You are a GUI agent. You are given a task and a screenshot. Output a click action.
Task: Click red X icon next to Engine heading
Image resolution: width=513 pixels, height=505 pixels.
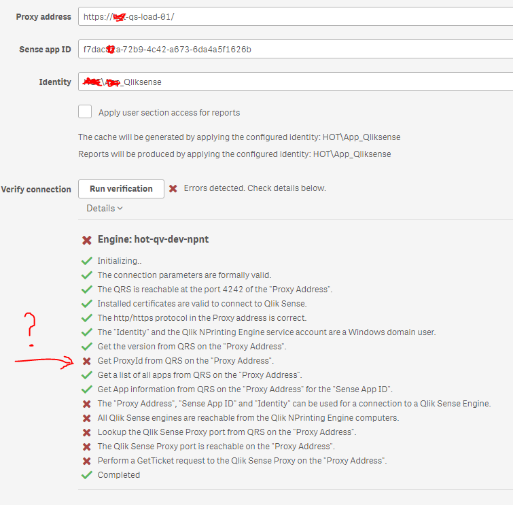tap(87, 241)
